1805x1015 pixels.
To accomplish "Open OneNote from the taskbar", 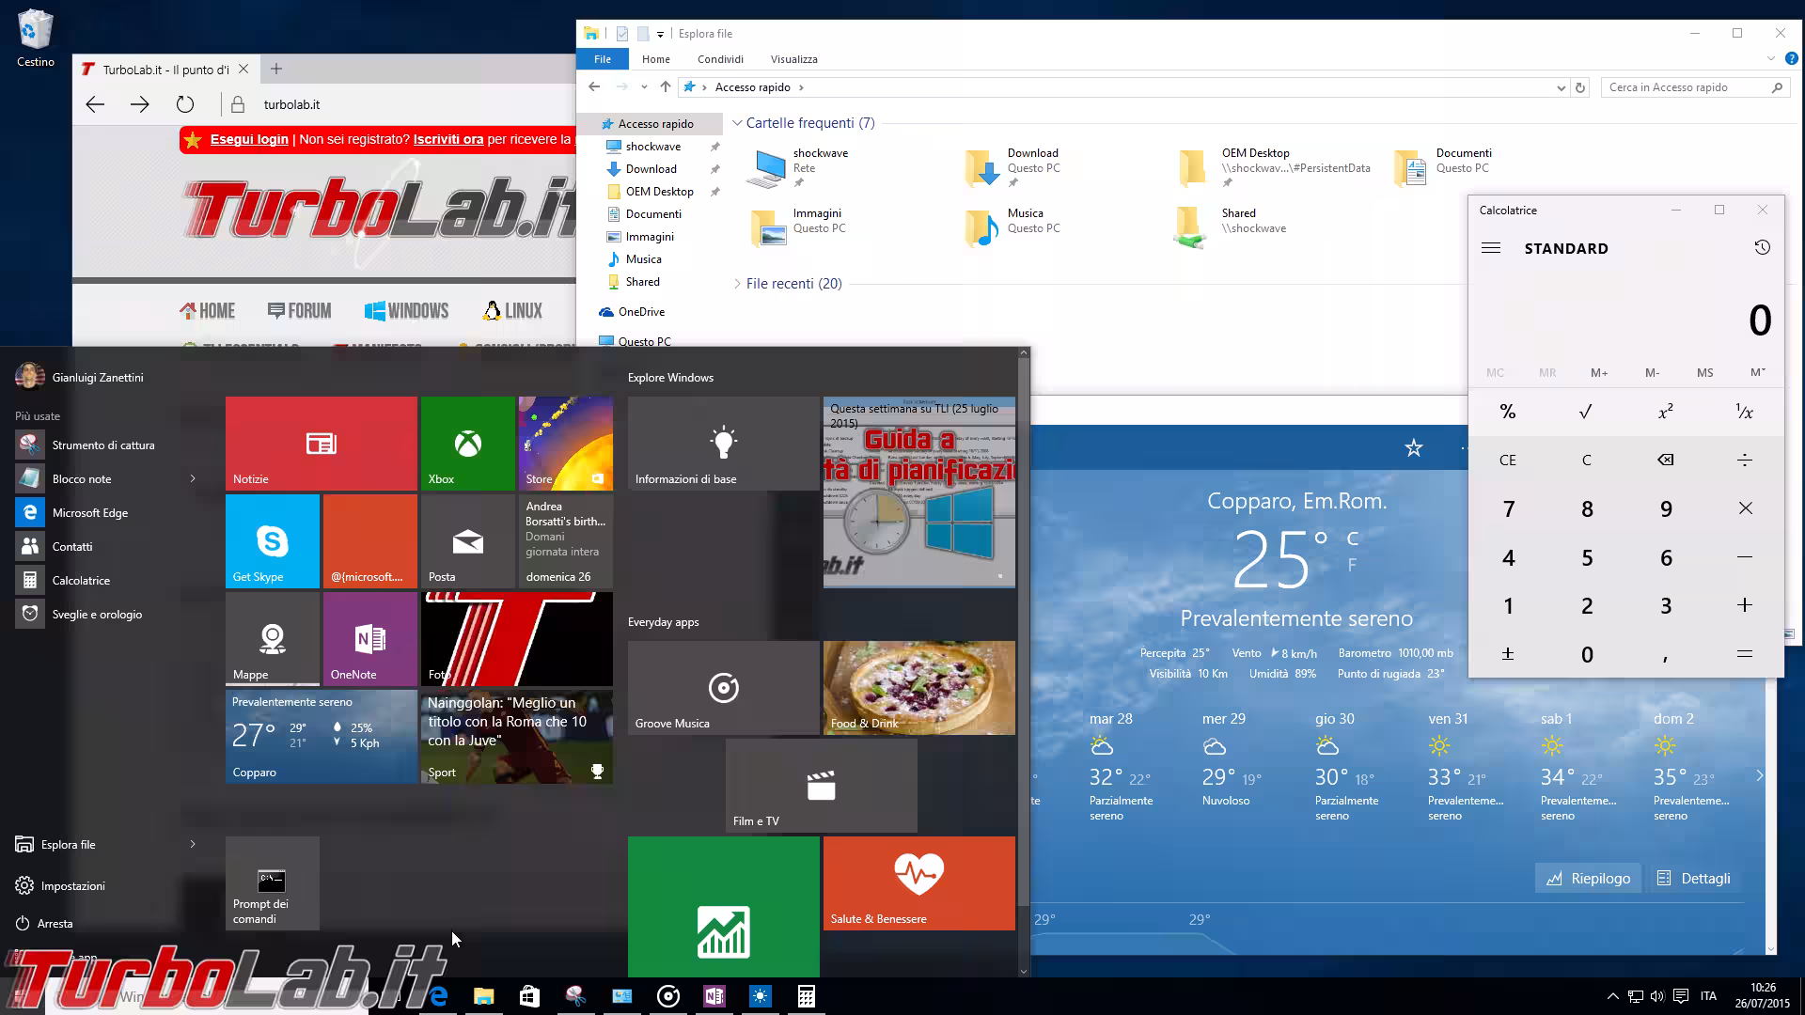I will click(714, 996).
